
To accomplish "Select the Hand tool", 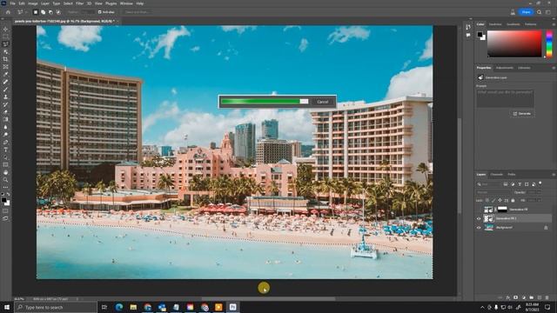I will click(x=5, y=172).
